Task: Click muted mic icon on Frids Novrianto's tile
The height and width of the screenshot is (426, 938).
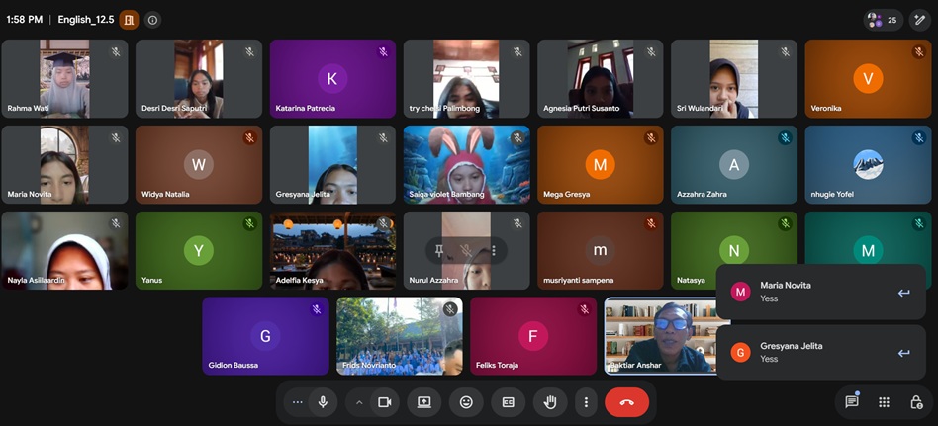Action: click(450, 309)
